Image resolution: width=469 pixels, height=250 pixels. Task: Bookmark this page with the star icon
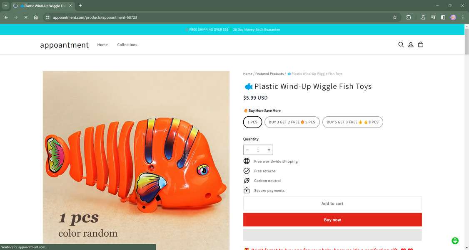tap(394, 17)
